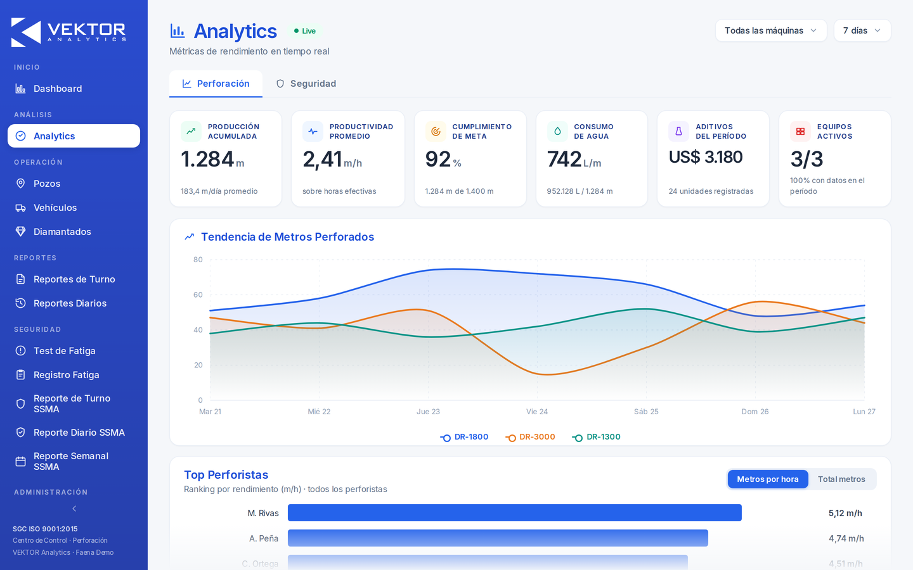This screenshot has width=913, height=570.
Task: Click the Analytics checkmark icon in sidebar
Action: click(x=20, y=136)
